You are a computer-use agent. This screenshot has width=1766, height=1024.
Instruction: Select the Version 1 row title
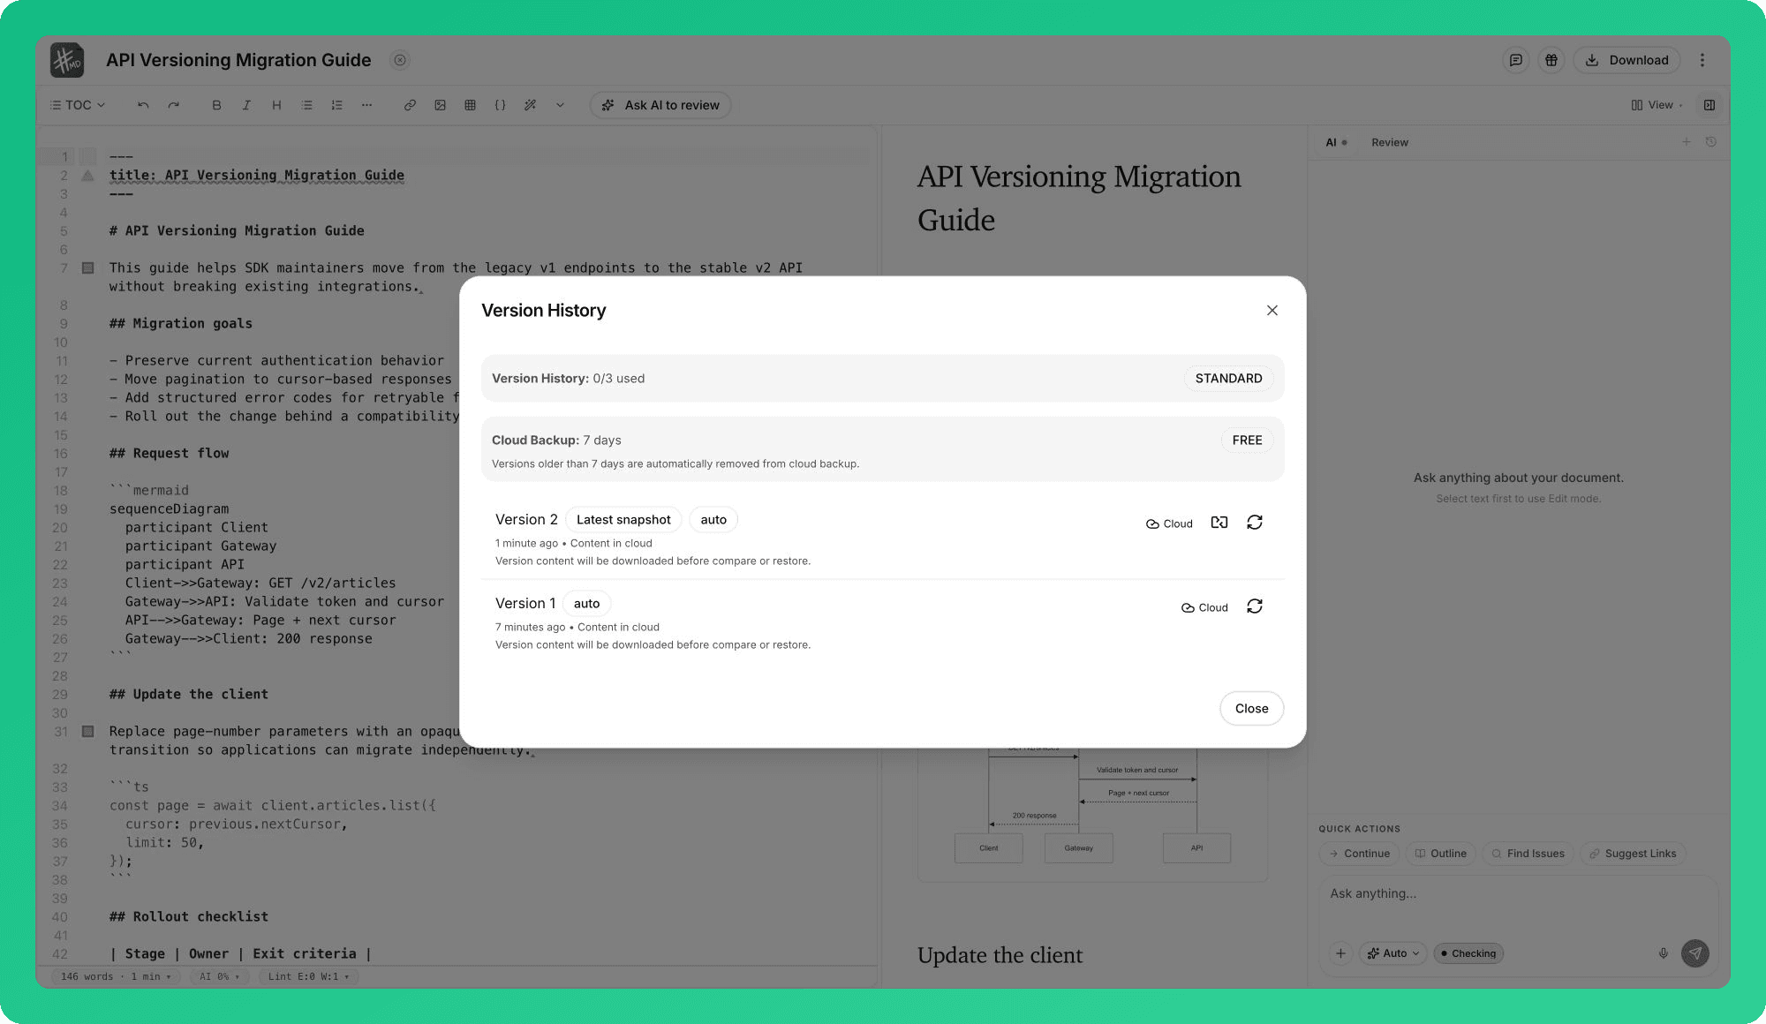pos(525,603)
